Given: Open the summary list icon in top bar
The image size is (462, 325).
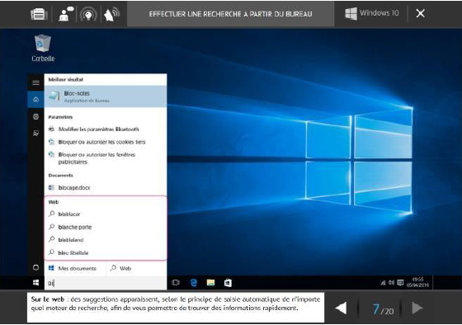Looking at the screenshot, I should 39,14.
